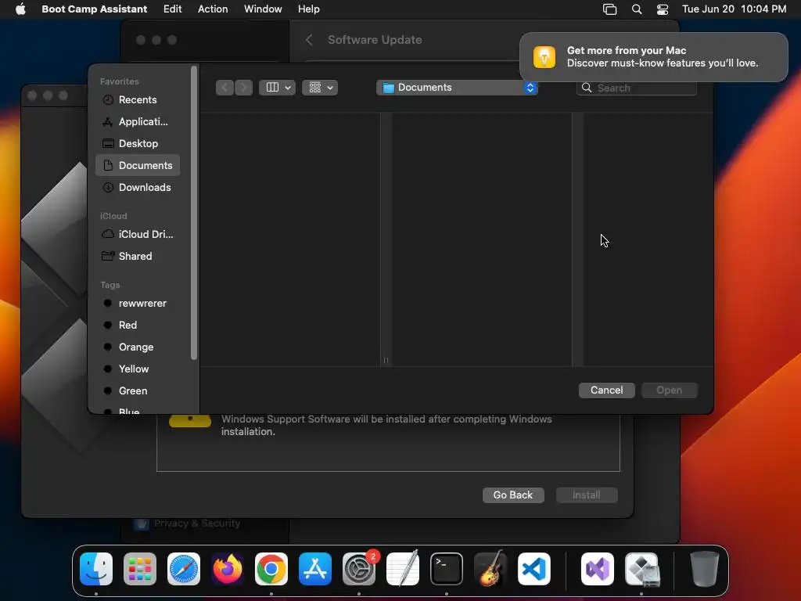This screenshot has width=801, height=601.
Task: Select Desktop in the sidebar
Action: click(138, 144)
